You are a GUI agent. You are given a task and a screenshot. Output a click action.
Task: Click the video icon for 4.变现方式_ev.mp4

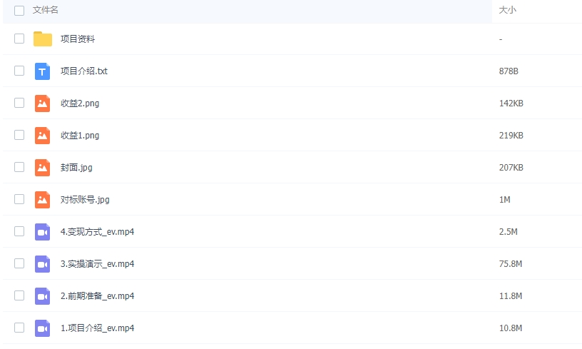tap(43, 232)
